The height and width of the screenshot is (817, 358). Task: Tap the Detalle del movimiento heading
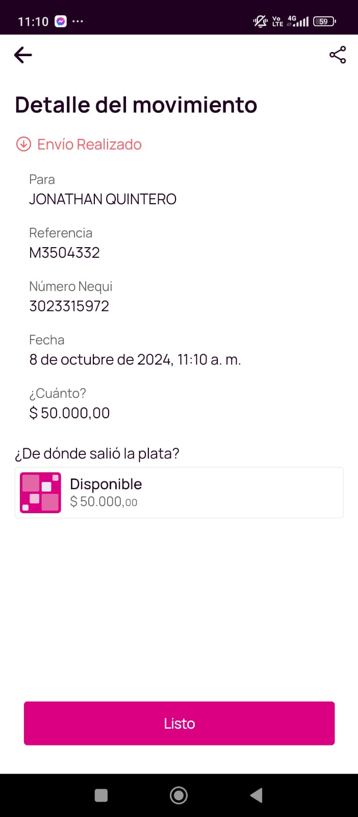pos(136,105)
